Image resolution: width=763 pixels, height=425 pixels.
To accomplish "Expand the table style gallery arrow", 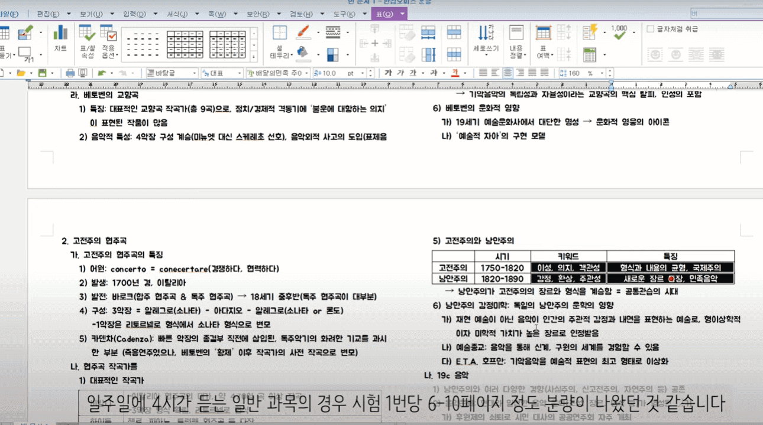I will click(254, 57).
